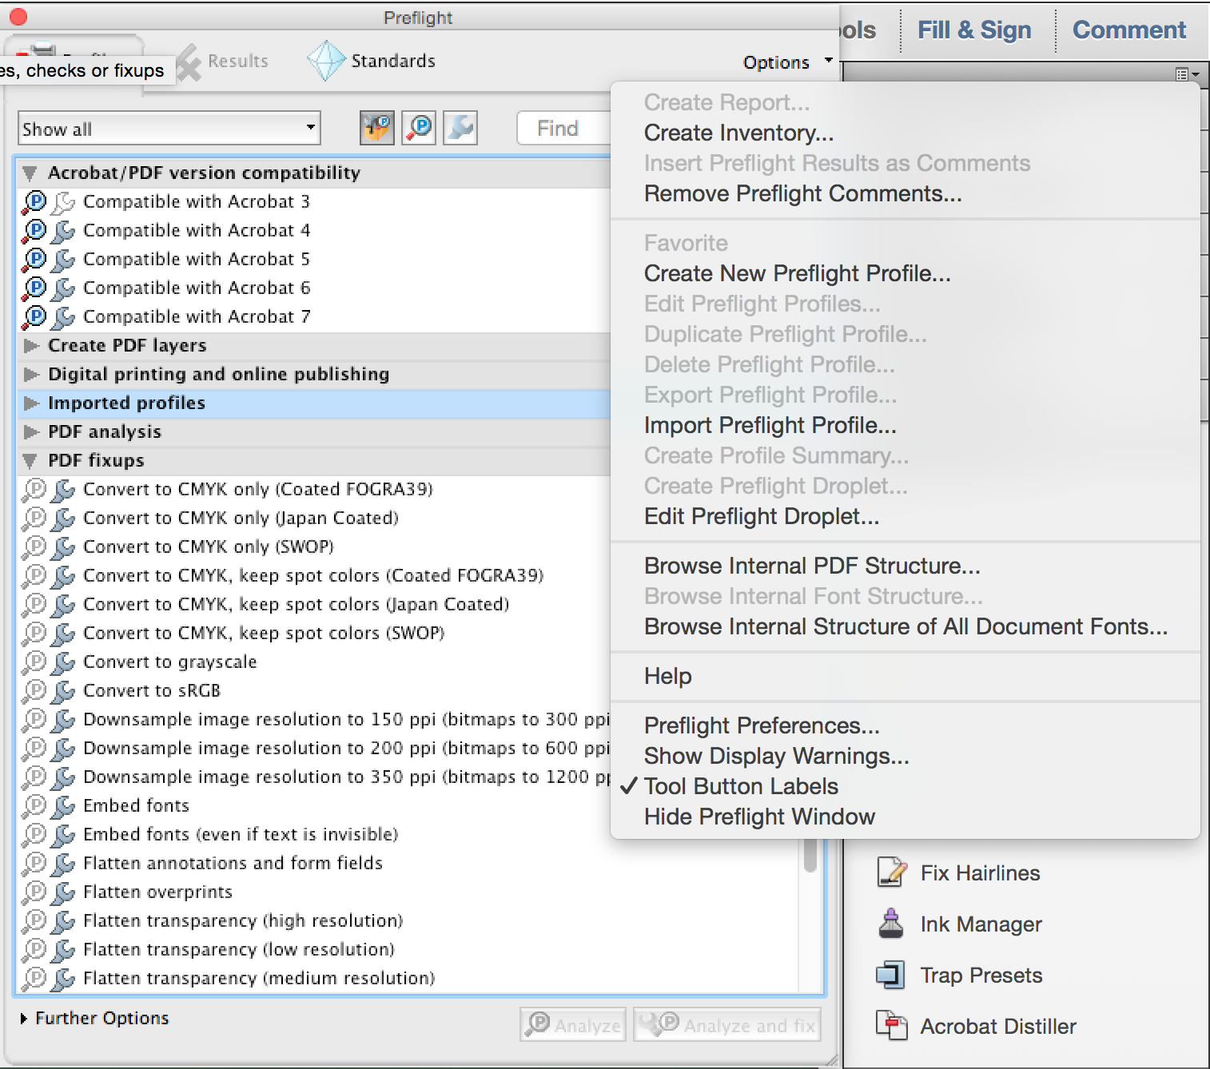This screenshot has height=1069, width=1210.
Task: Expand the Imported profiles group
Action: (x=31, y=403)
